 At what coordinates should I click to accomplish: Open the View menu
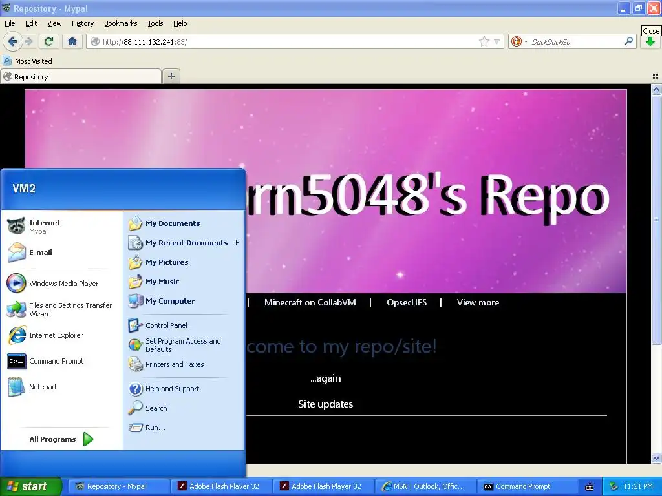(x=54, y=23)
